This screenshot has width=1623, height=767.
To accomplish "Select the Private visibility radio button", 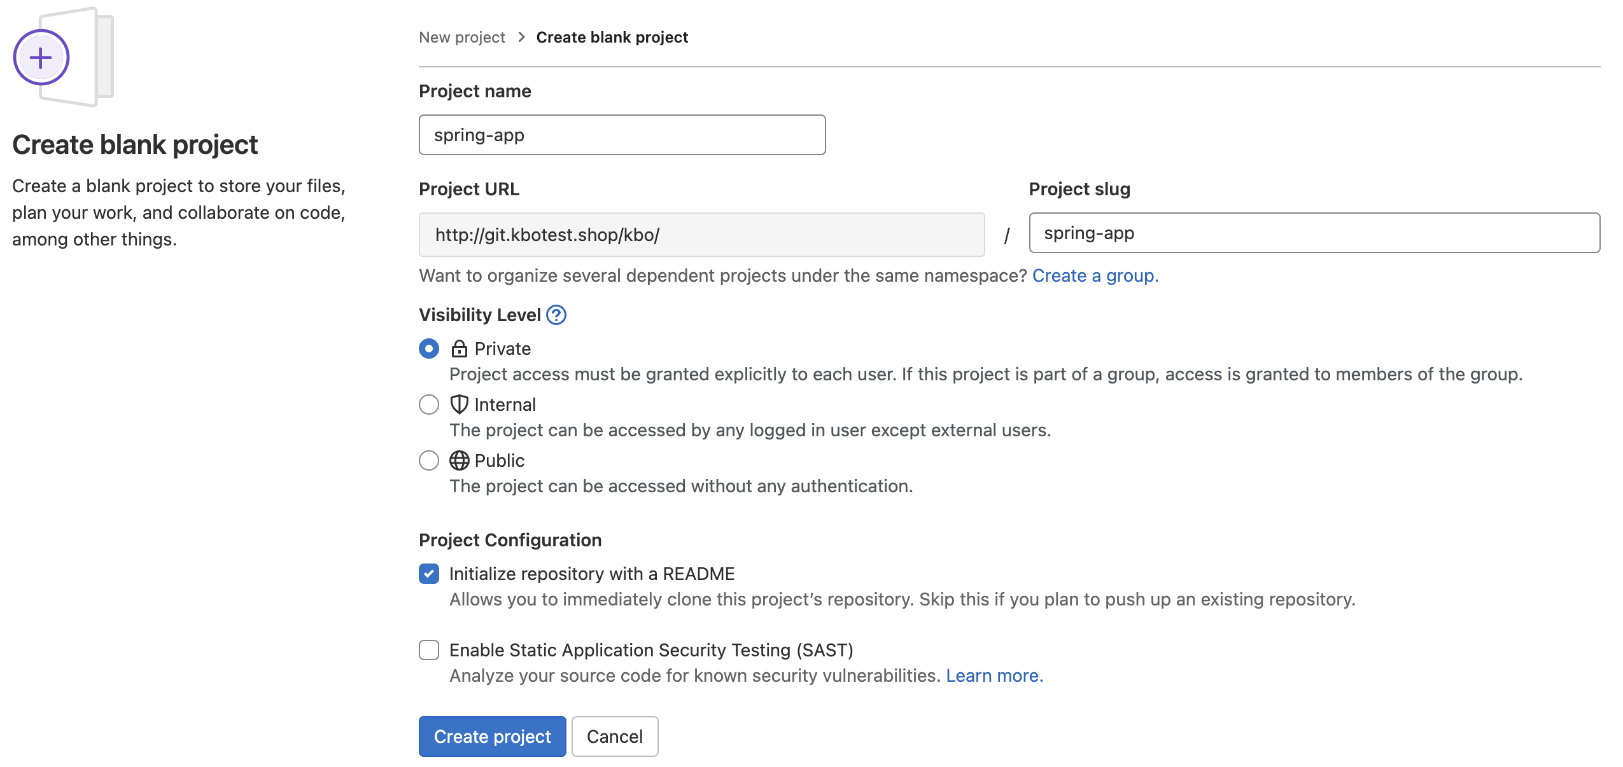I will point(429,349).
